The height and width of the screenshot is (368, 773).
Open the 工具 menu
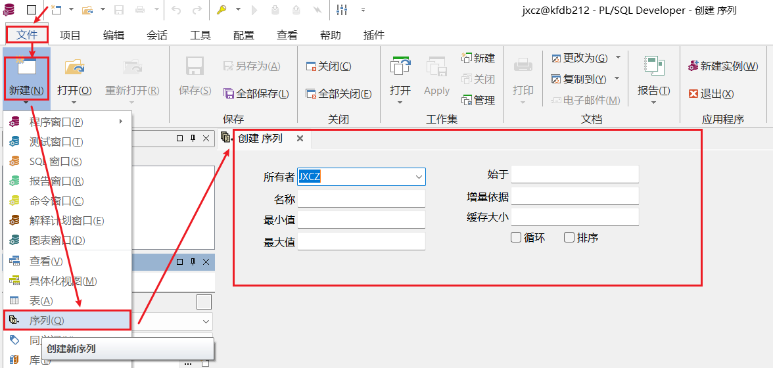(x=200, y=35)
